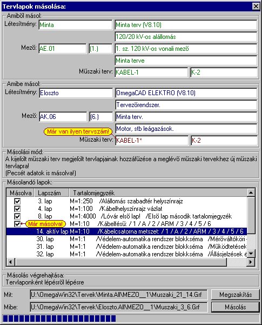Image resolution: width=262 pixels, height=325 pixels.
Task: Close the Tervlapok másolása dialog
Action: point(256,6)
